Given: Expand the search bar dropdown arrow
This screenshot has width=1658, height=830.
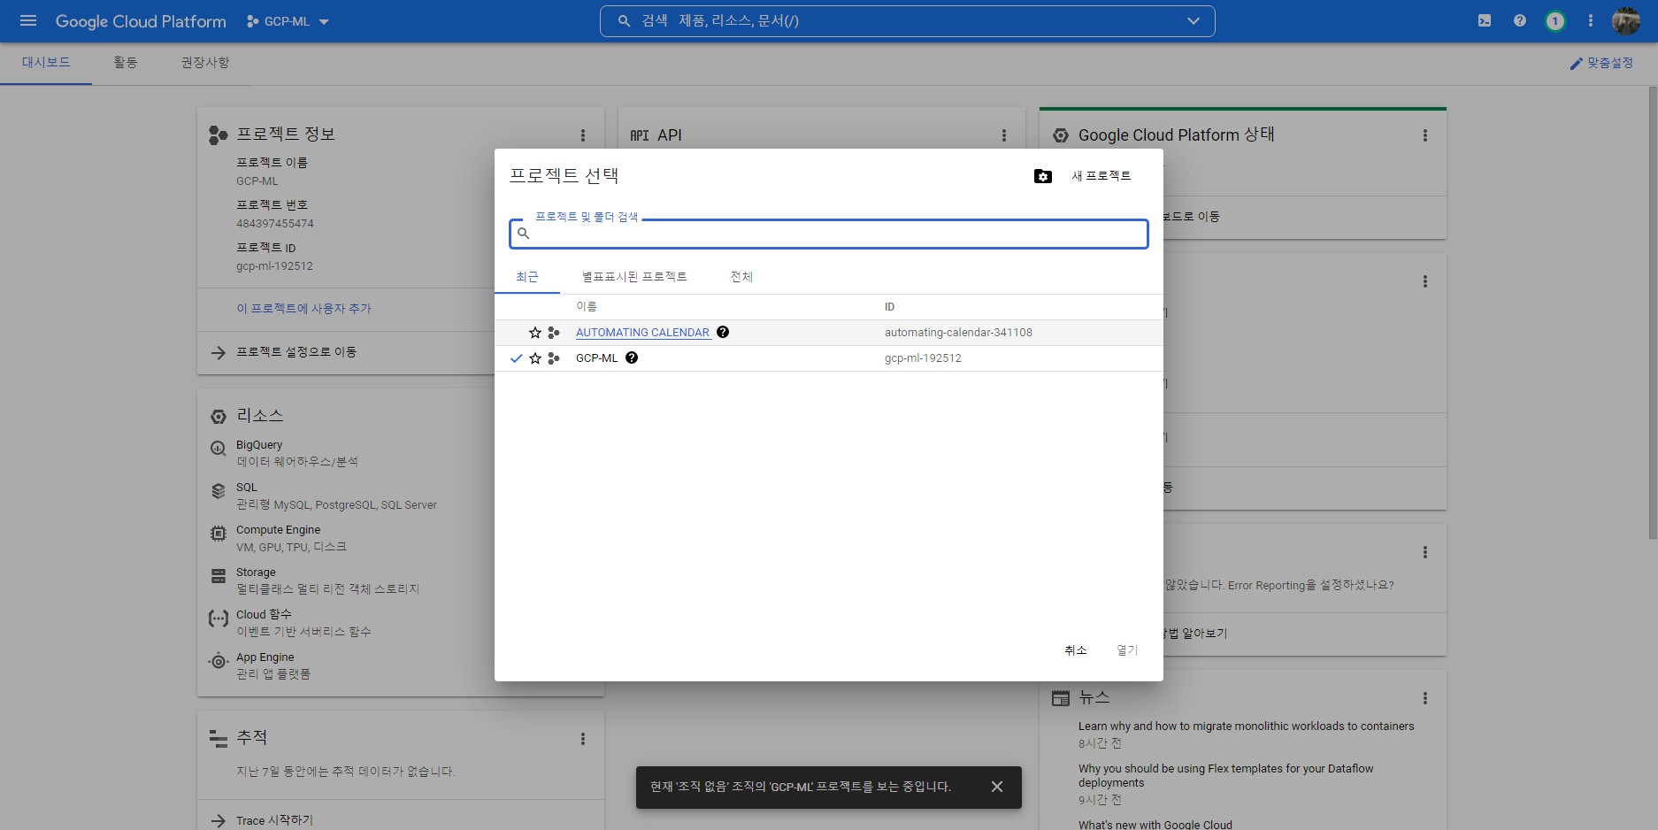Looking at the screenshot, I should (1194, 20).
